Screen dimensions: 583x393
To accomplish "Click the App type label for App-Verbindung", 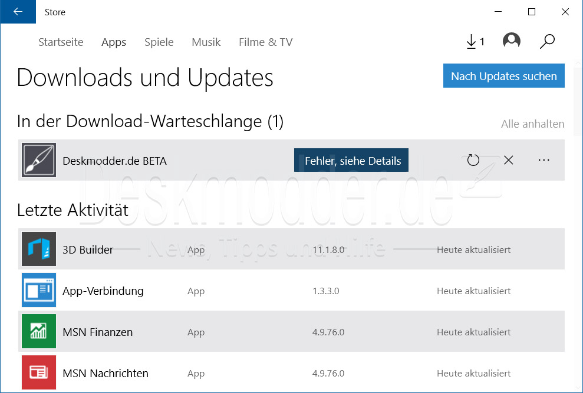I will point(196,292).
